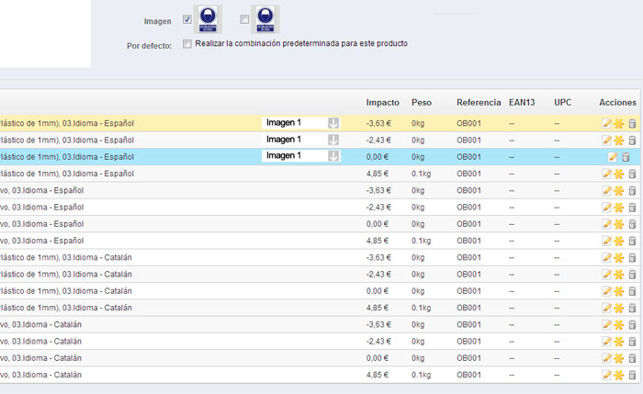Edit the blue-highlighted 0,00 € Español row

pos(613,157)
